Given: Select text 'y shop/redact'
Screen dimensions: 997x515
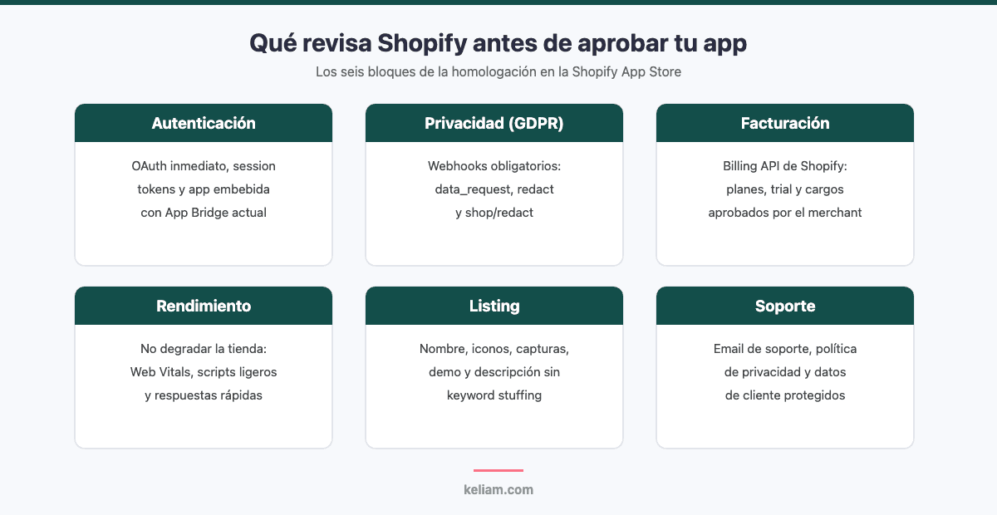Looking at the screenshot, I should (x=494, y=213).
